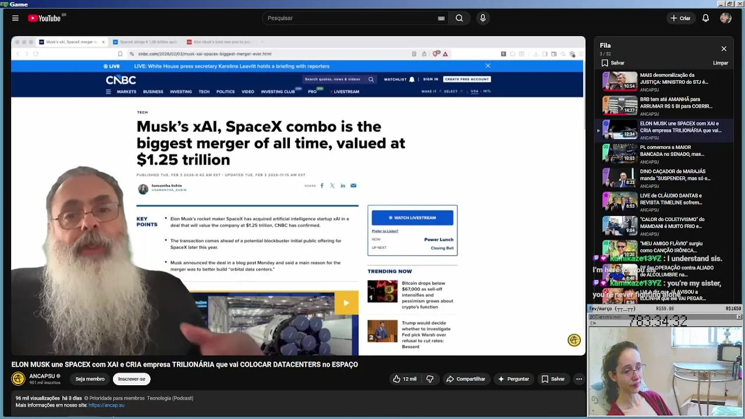Save the queue with Salvar in Fila

tap(613, 63)
